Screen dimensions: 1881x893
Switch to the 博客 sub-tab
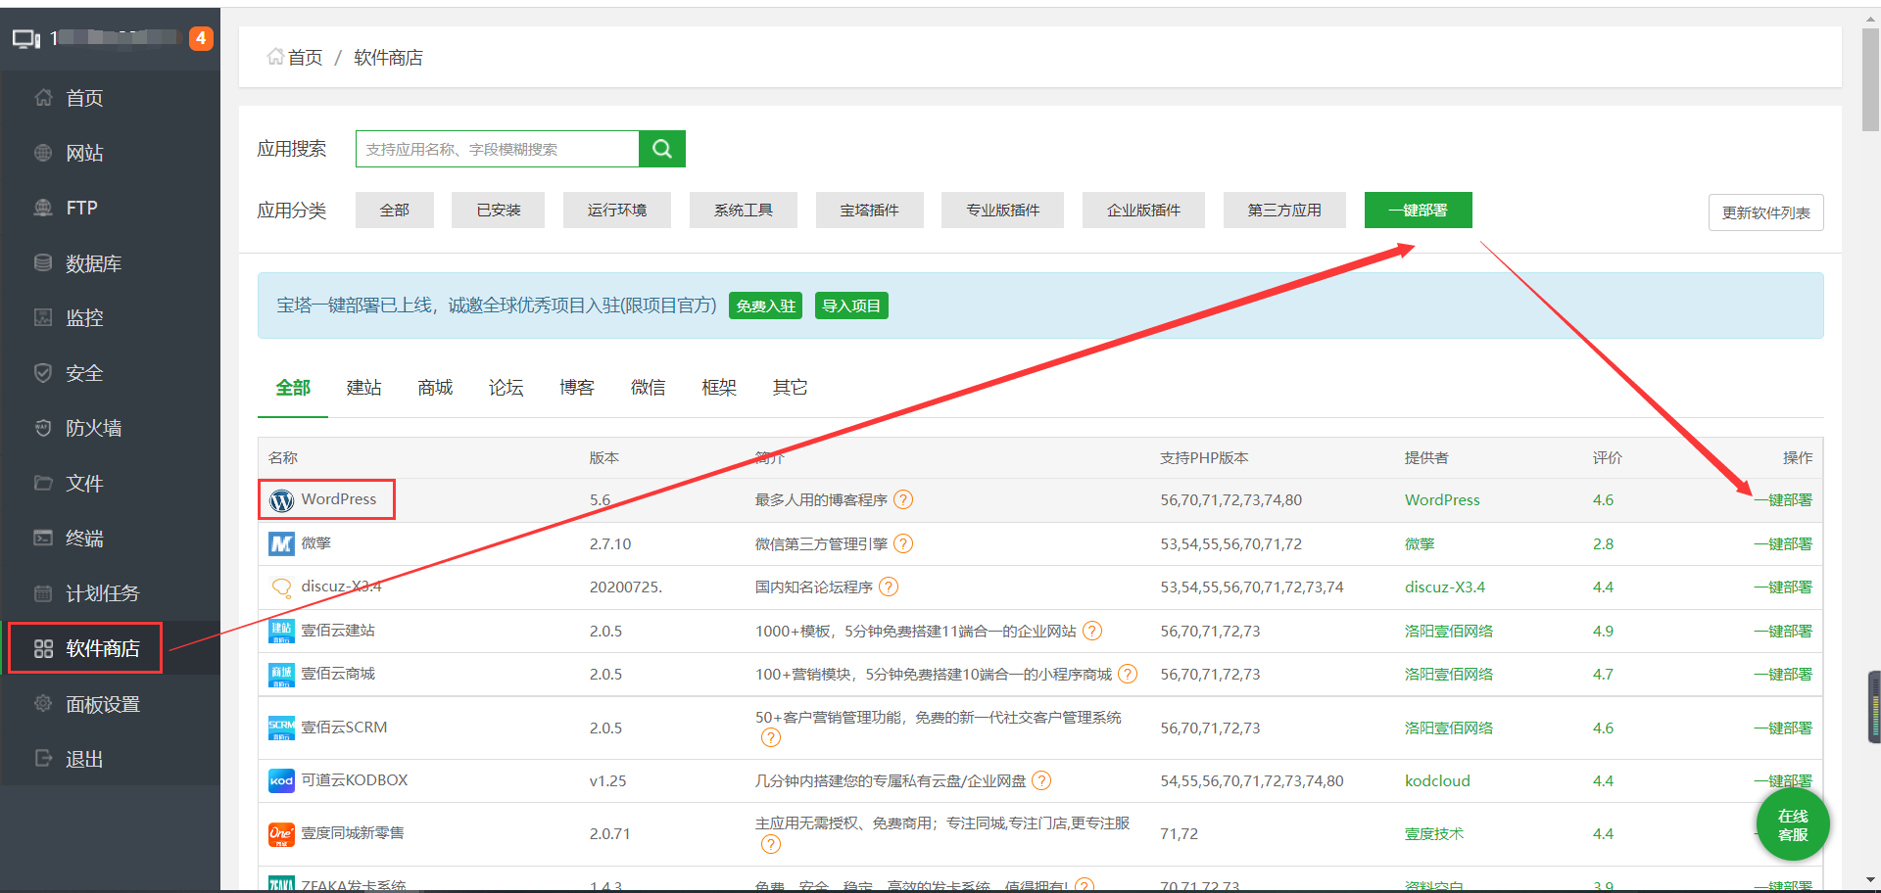click(577, 388)
